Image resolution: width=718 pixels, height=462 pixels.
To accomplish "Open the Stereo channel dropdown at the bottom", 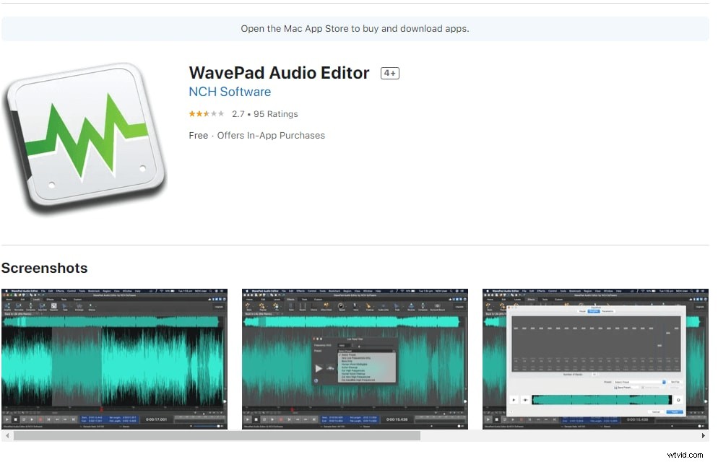I will [125, 427].
